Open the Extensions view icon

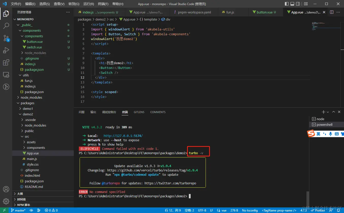click(x=6, y=62)
